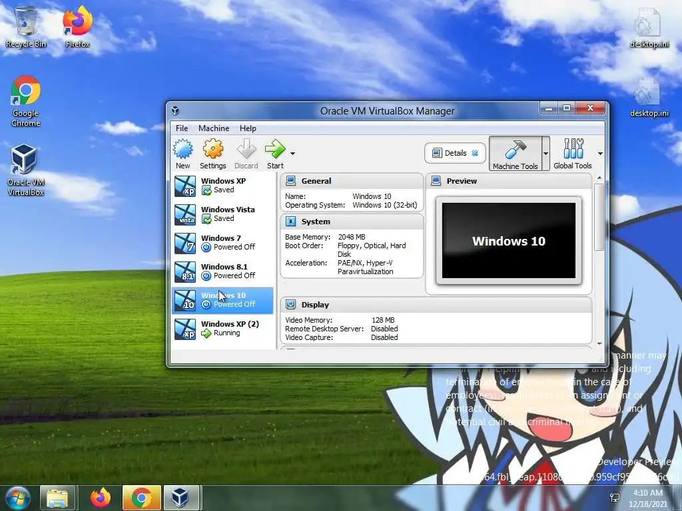Expand the Start button dropdown arrow
The height and width of the screenshot is (511, 682).
[x=293, y=154]
